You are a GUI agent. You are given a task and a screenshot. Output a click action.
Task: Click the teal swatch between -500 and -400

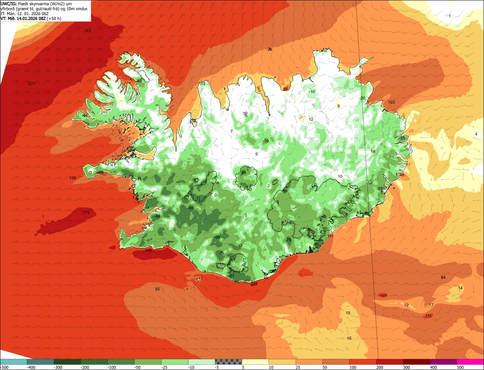point(13,362)
